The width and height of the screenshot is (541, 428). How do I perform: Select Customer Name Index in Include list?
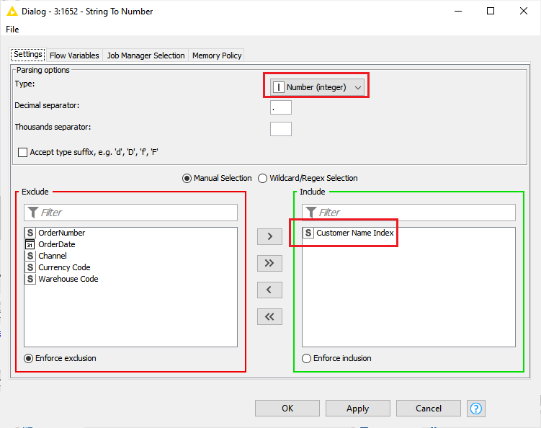[354, 233]
